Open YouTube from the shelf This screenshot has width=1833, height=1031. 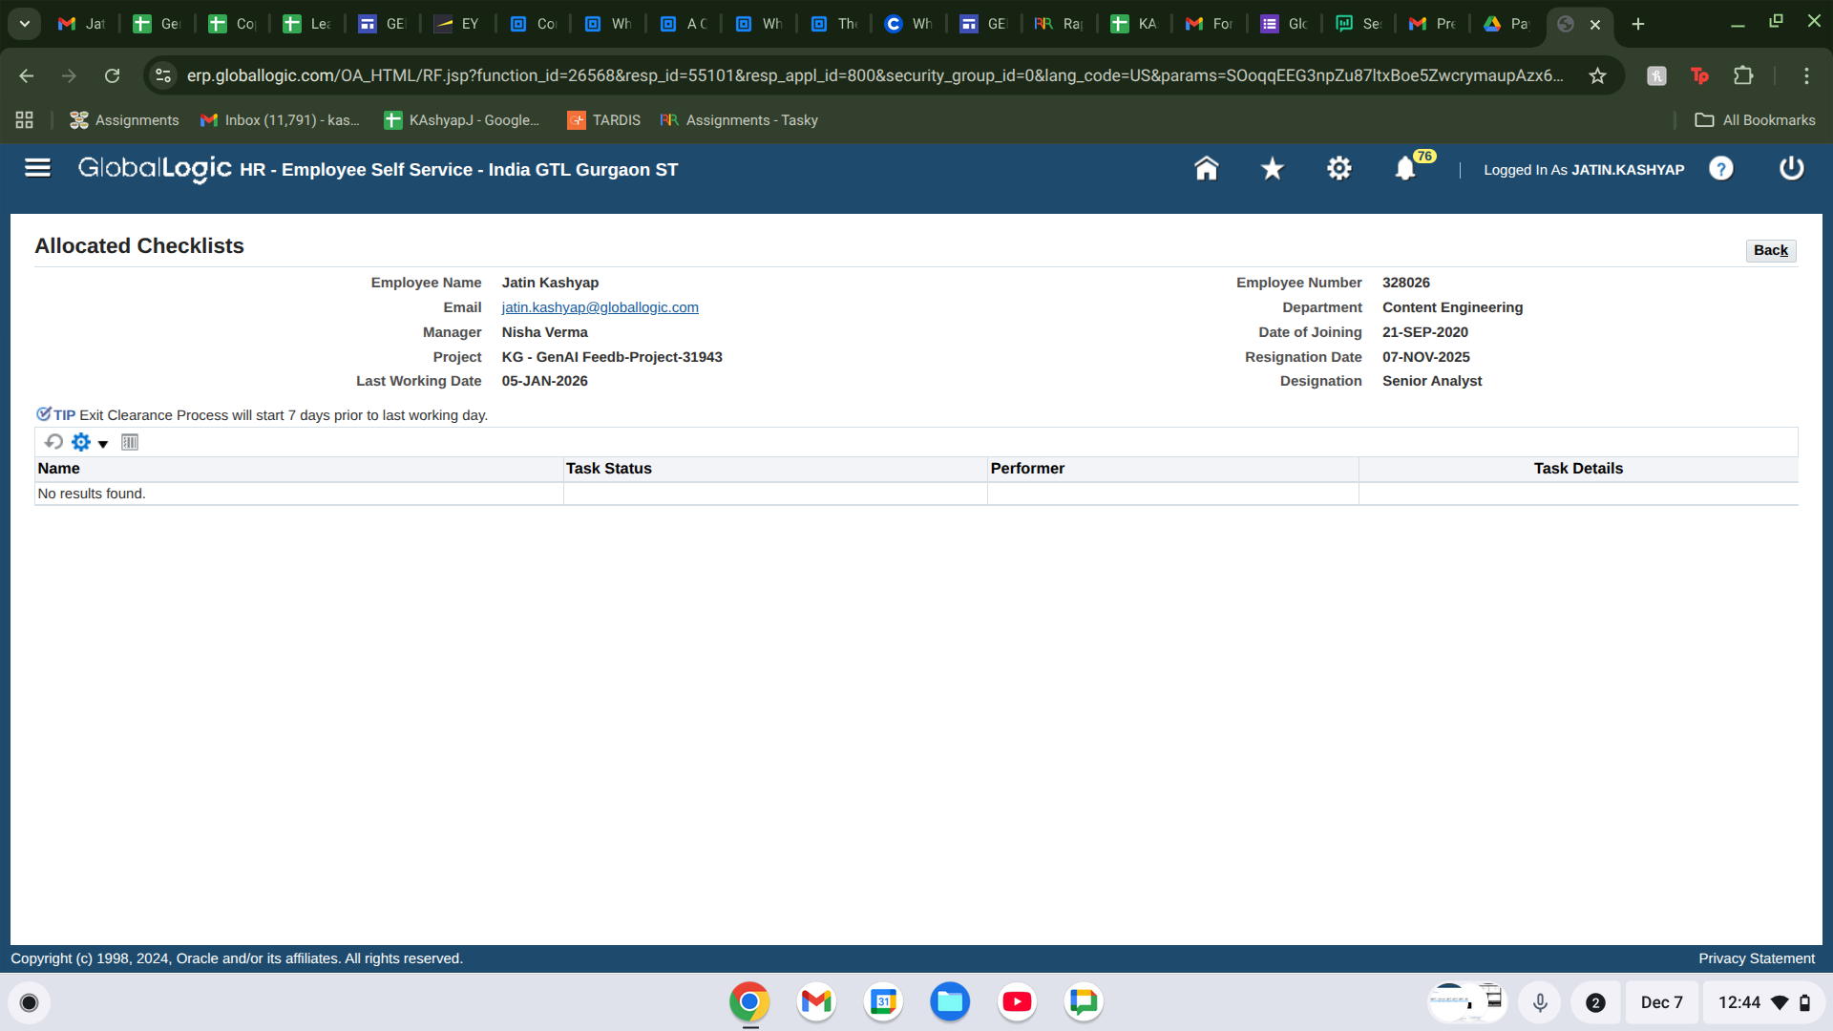coord(1017,1001)
